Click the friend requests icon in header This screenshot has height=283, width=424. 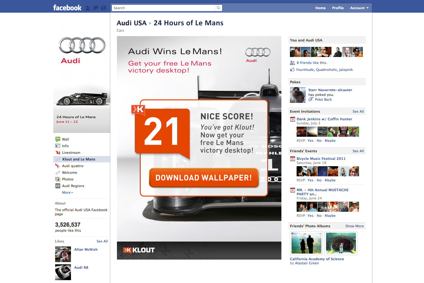[x=88, y=8]
